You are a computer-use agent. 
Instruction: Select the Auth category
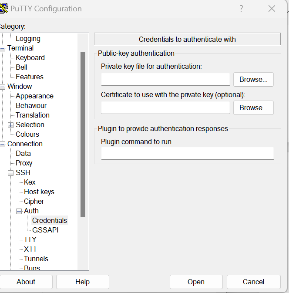[x=31, y=211]
